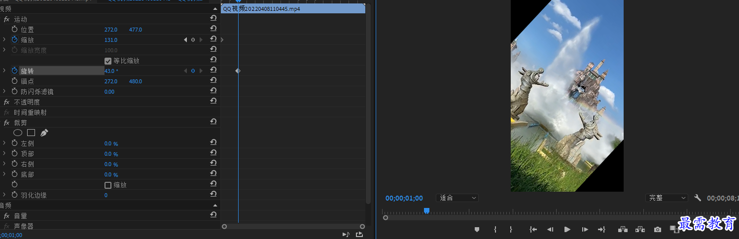Go to previous 缩放 keyframe
739x239 pixels.
tap(185, 40)
